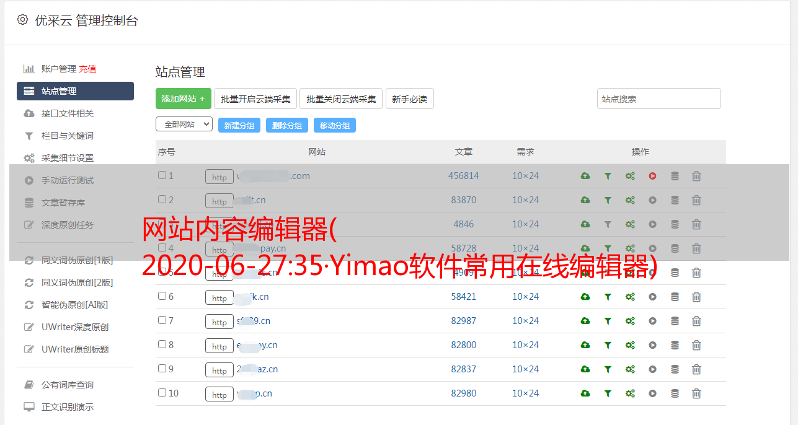This screenshot has height=425, width=798.
Task: Delete site 3 with its trash icon
Action: (696, 224)
